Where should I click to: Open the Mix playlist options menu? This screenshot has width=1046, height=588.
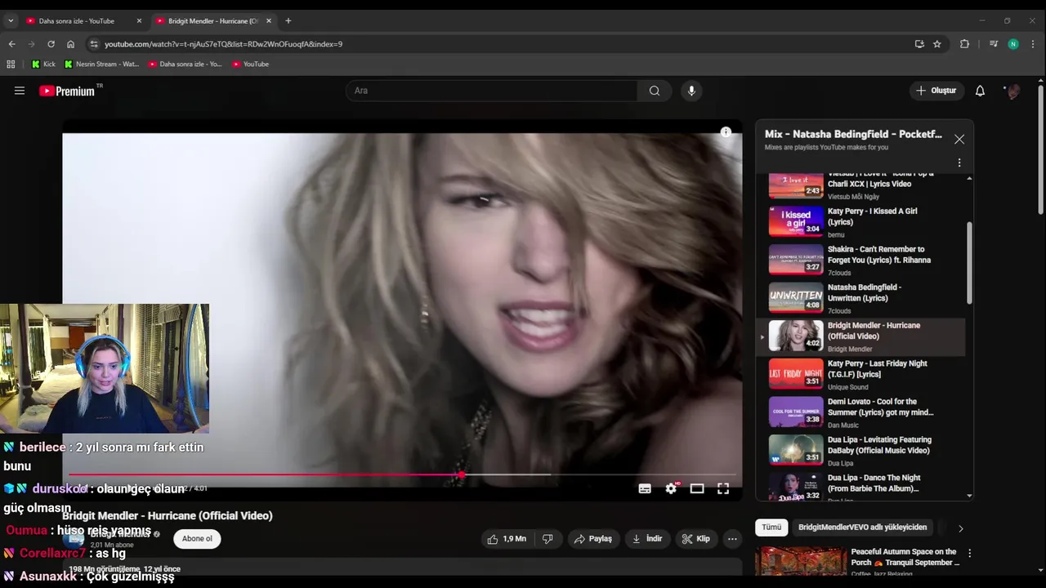coord(959,163)
